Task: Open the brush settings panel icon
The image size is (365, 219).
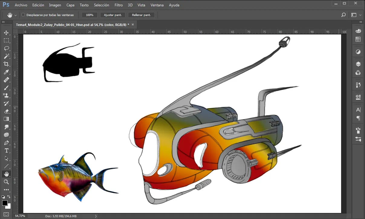Action: coord(358,139)
